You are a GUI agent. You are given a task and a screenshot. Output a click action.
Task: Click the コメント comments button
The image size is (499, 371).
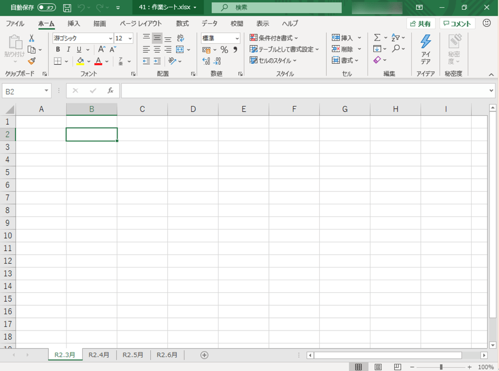457,24
